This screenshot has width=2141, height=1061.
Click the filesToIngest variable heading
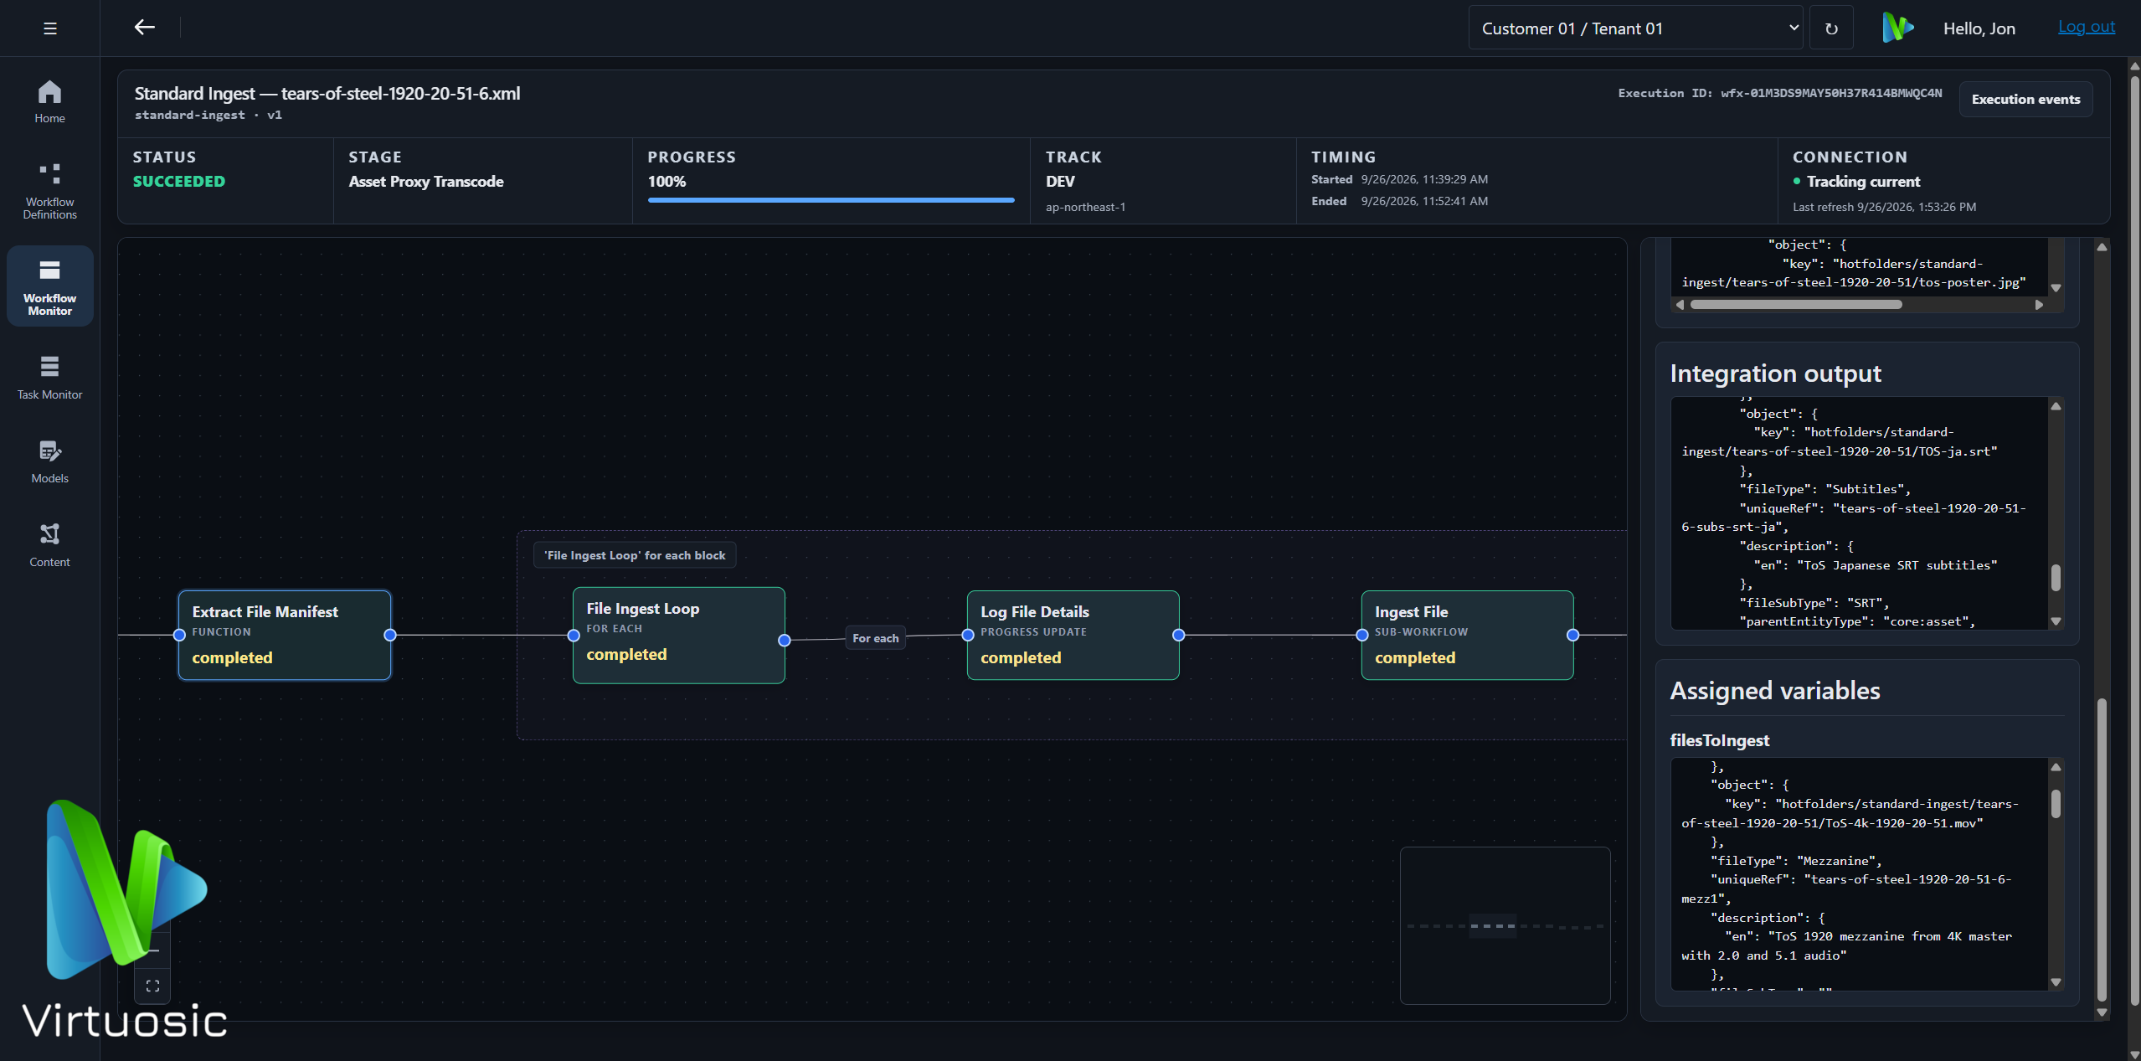point(1720,740)
